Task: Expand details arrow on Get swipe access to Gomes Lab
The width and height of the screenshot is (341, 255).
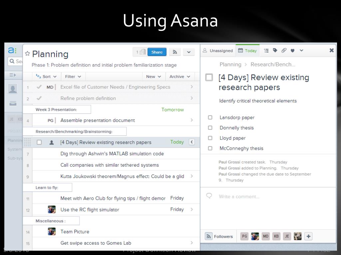Action: pos(191,243)
